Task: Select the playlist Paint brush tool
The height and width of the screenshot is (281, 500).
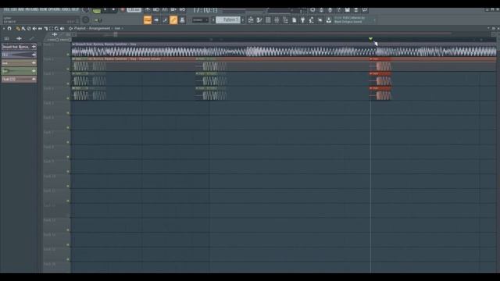Action: pyautogui.click(x=23, y=28)
